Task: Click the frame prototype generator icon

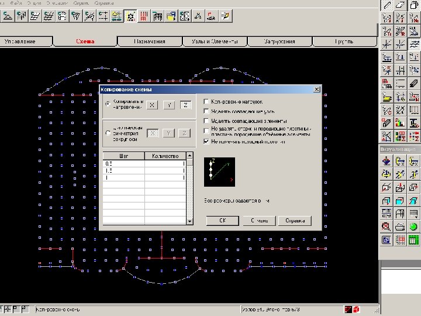Action: pos(21,16)
